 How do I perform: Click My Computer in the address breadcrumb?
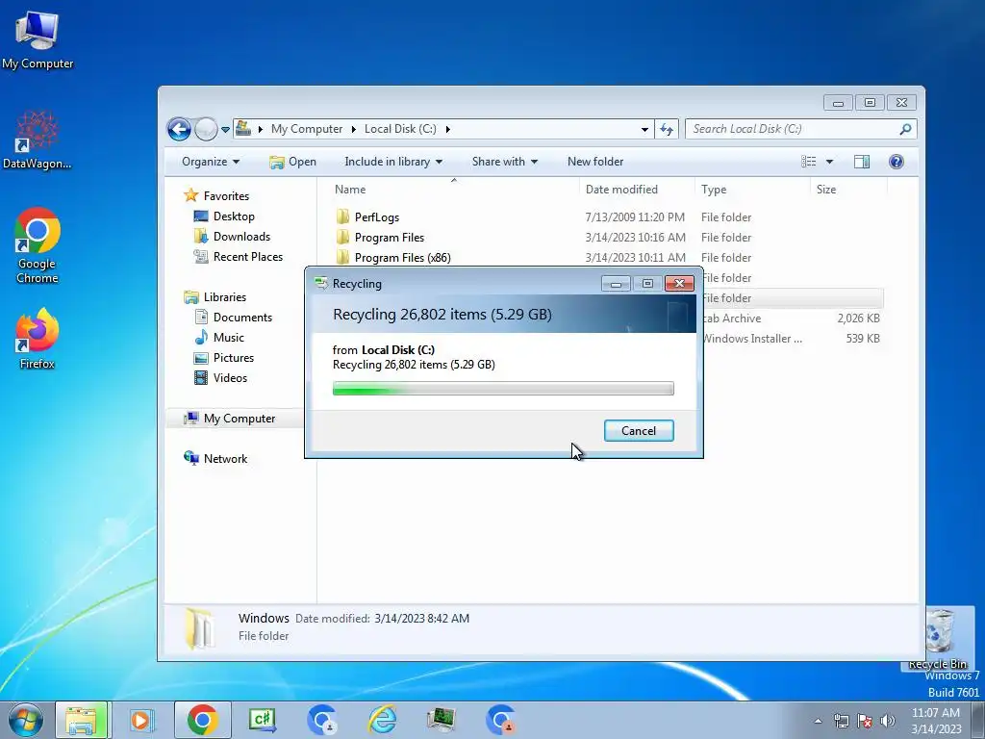[x=307, y=129]
